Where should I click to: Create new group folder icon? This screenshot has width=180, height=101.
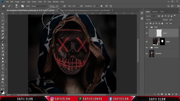tap(169, 94)
